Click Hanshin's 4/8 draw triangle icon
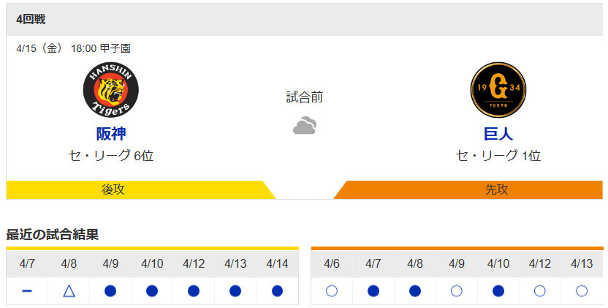 (x=69, y=291)
